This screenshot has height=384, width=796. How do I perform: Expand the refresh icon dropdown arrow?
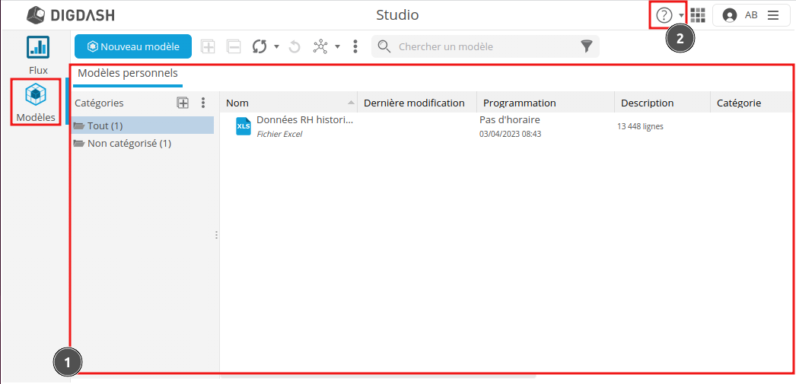pos(276,47)
